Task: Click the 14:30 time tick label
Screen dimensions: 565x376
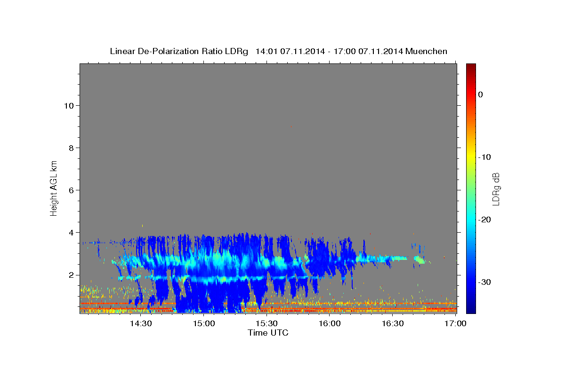Action: tap(141, 324)
